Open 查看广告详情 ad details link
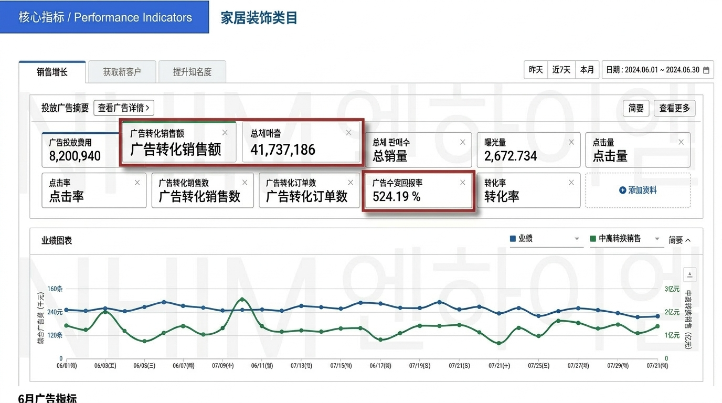 point(124,108)
